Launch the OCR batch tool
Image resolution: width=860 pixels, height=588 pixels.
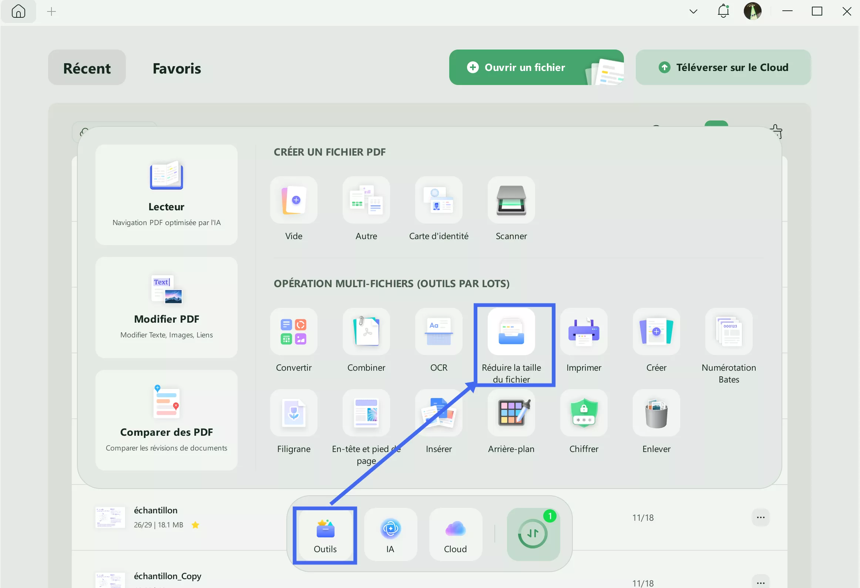(x=439, y=332)
